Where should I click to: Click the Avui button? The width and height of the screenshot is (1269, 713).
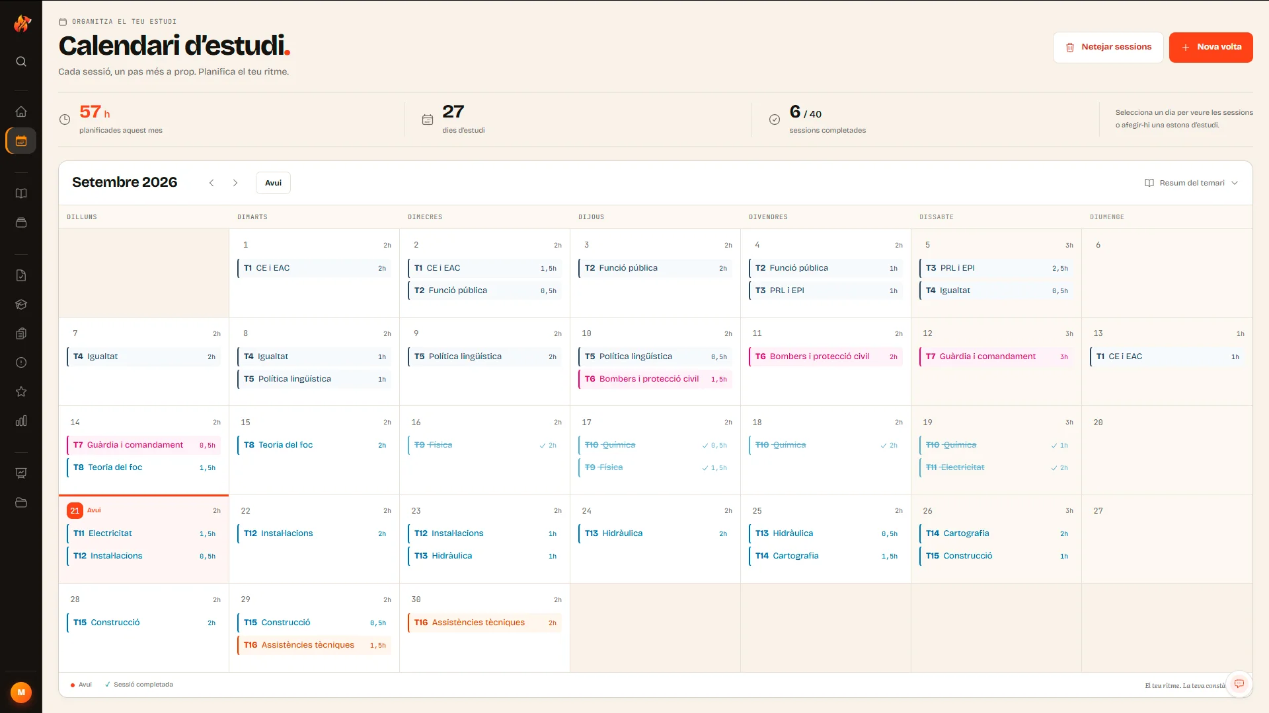click(273, 183)
